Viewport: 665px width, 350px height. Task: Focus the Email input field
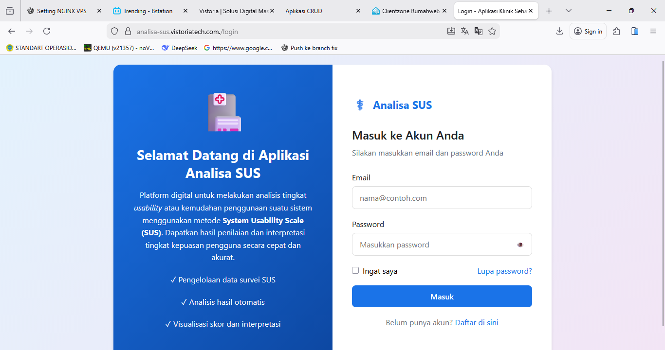click(442, 197)
